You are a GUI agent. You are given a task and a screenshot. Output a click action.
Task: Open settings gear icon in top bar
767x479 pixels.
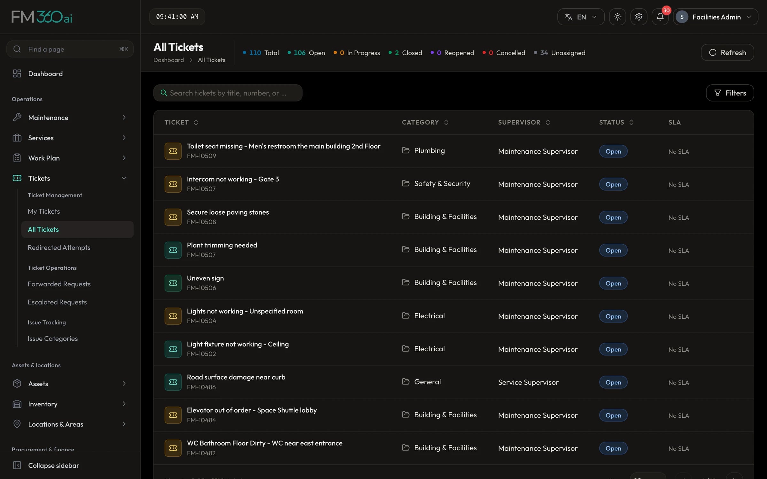click(639, 17)
